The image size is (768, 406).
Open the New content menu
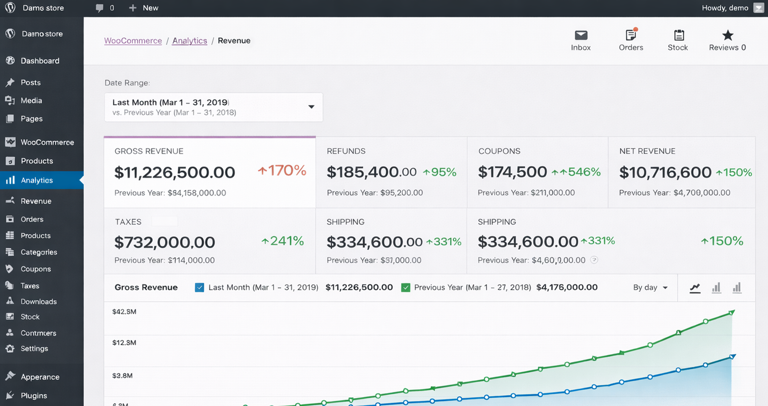pos(144,8)
